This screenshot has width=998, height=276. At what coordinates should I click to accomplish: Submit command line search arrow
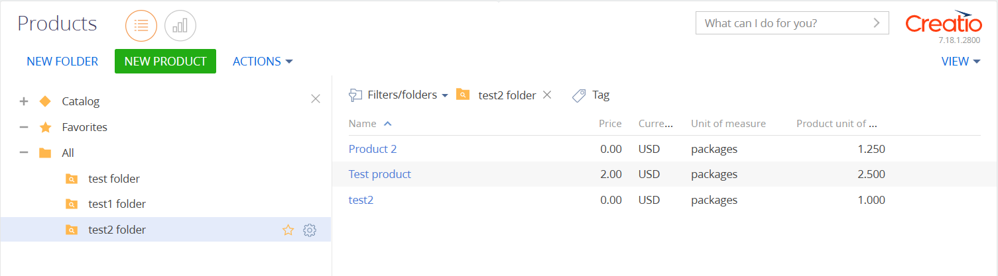pyautogui.click(x=876, y=23)
